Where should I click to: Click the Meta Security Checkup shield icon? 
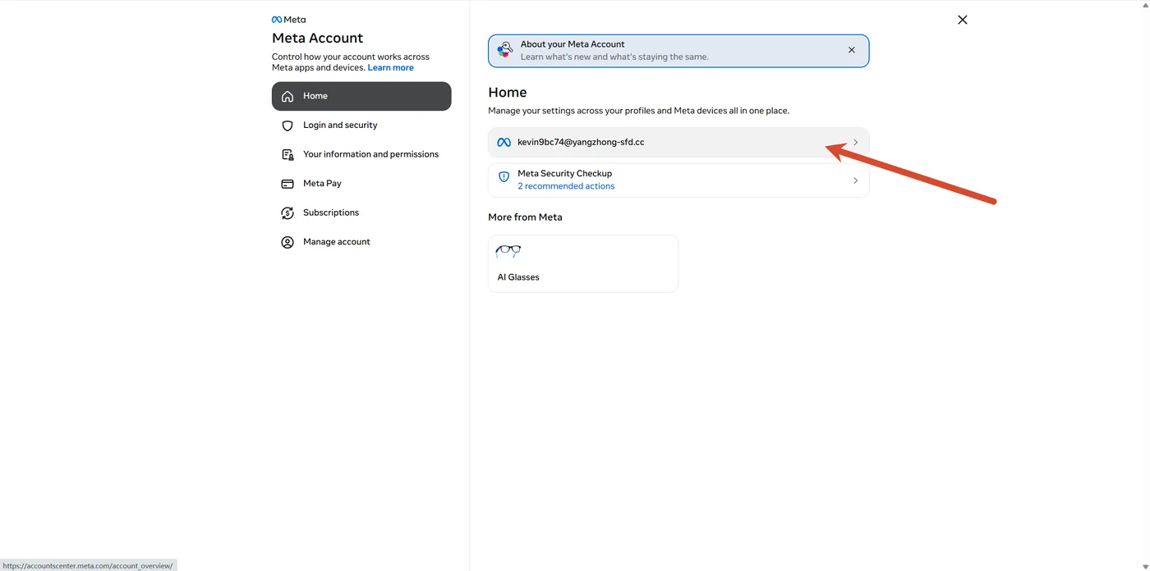[x=504, y=176]
